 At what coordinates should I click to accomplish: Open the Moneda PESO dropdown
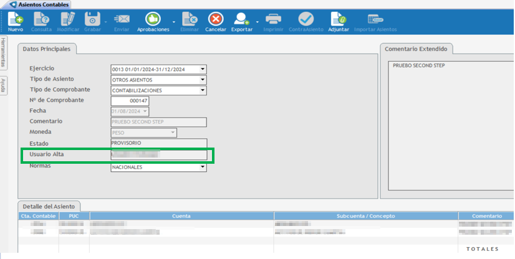pyautogui.click(x=173, y=133)
